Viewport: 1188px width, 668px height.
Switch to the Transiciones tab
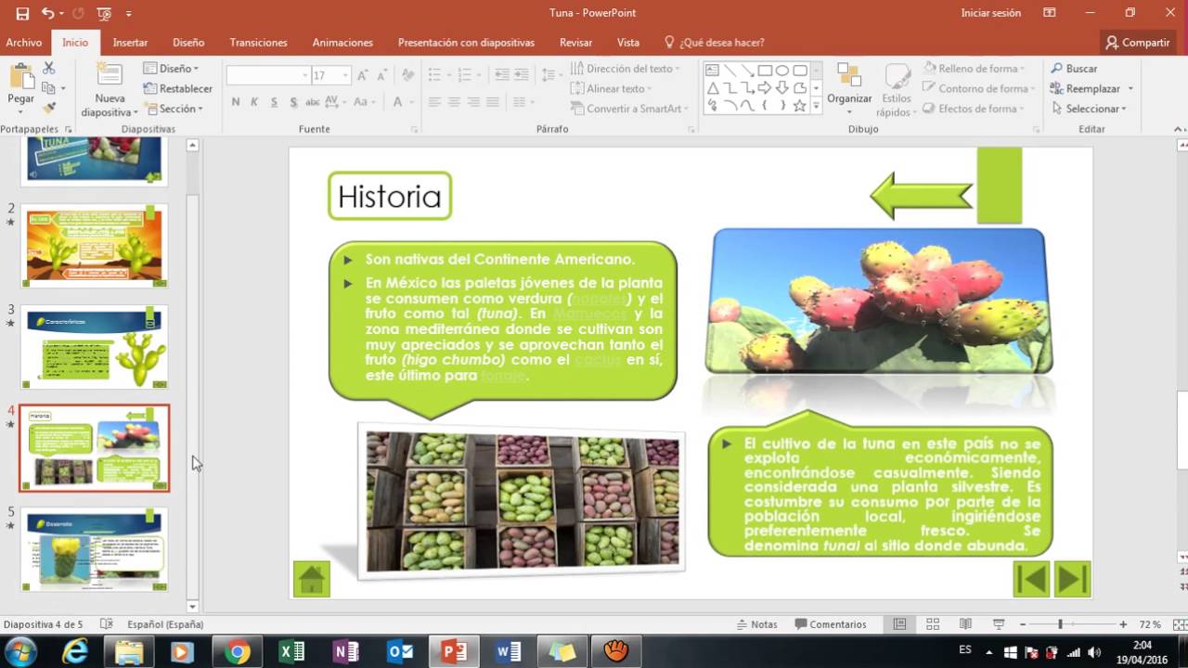pos(258,43)
